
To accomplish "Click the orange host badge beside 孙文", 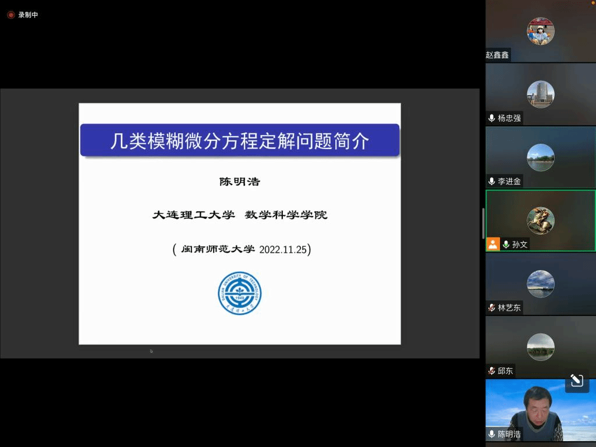I will [x=493, y=244].
